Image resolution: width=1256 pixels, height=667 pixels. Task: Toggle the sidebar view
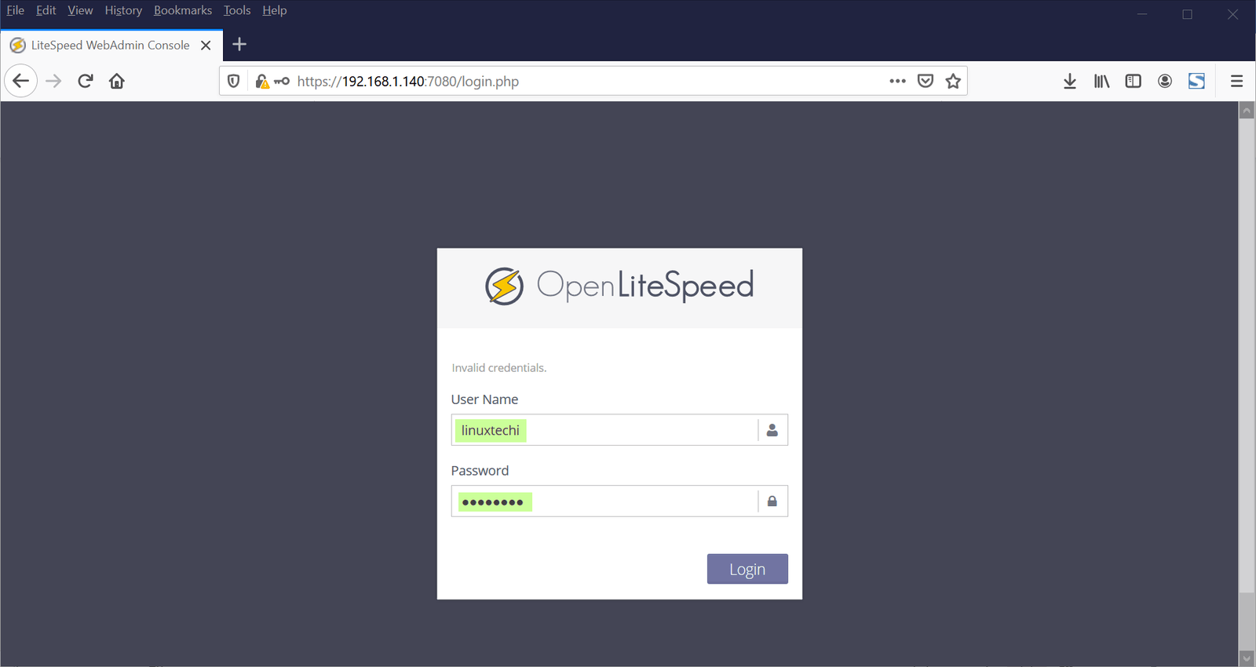tap(1133, 81)
